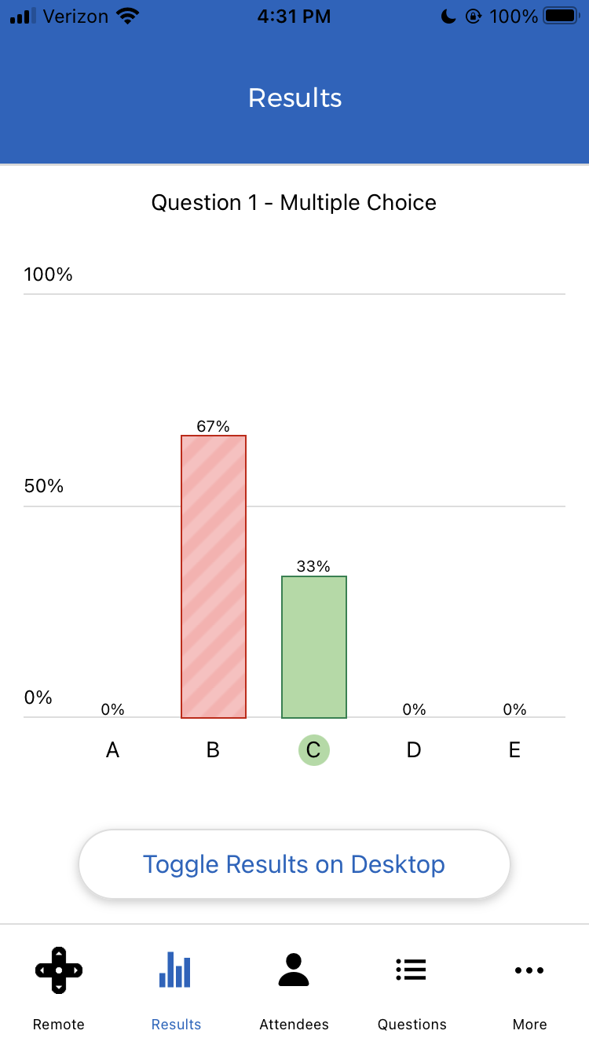589x1049 pixels.
Task: Tap the Wi-Fi icon in status bar
Action: click(x=126, y=16)
